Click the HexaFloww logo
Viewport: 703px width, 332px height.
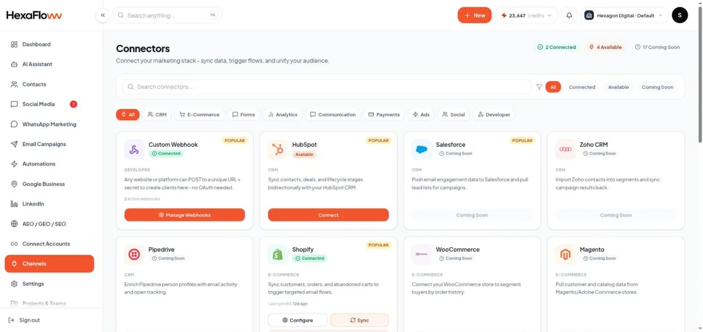(34, 15)
